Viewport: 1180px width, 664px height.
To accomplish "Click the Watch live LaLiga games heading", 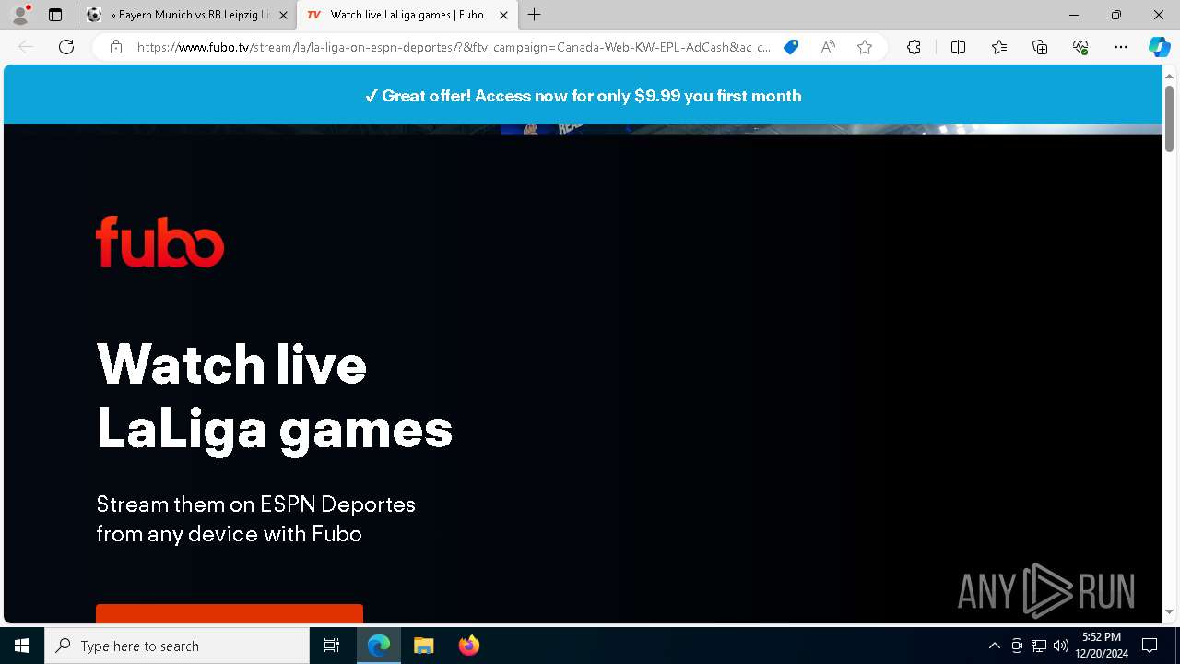I will pos(275,396).
